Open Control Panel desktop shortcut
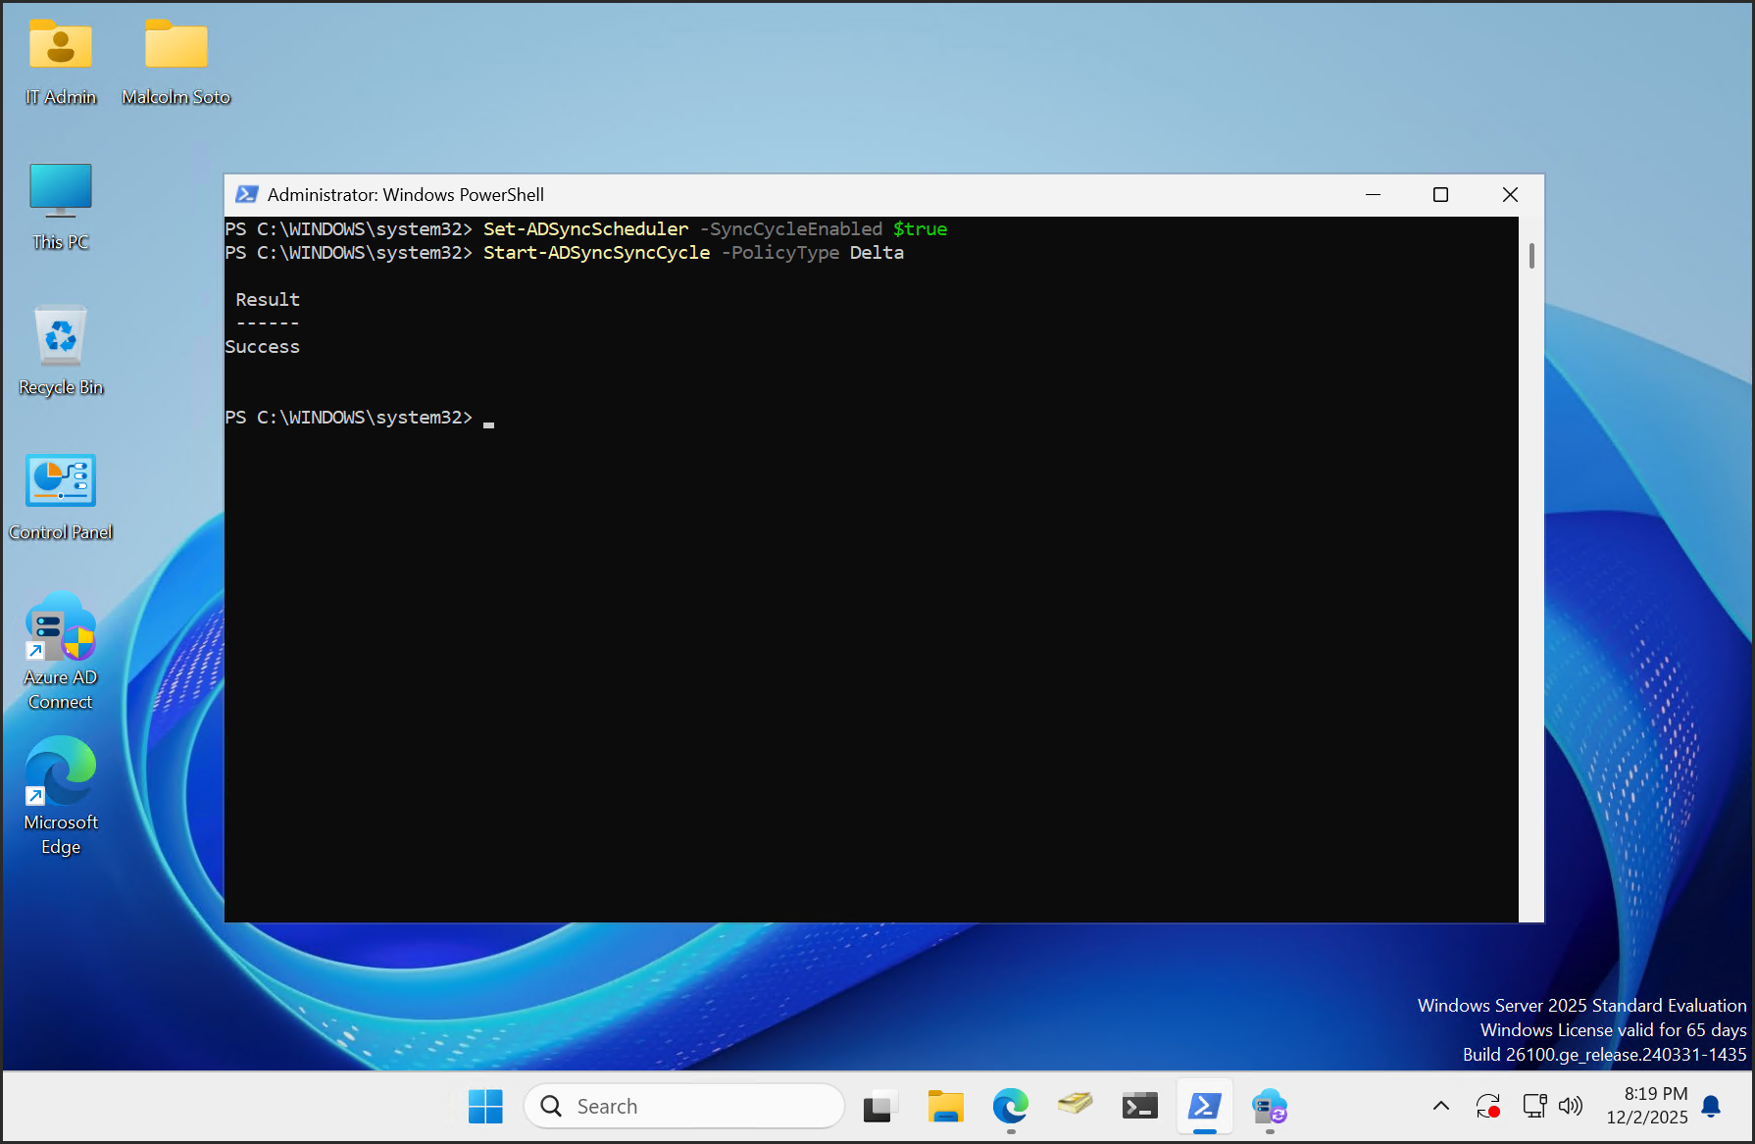1755x1144 pixels. [61, 480]
